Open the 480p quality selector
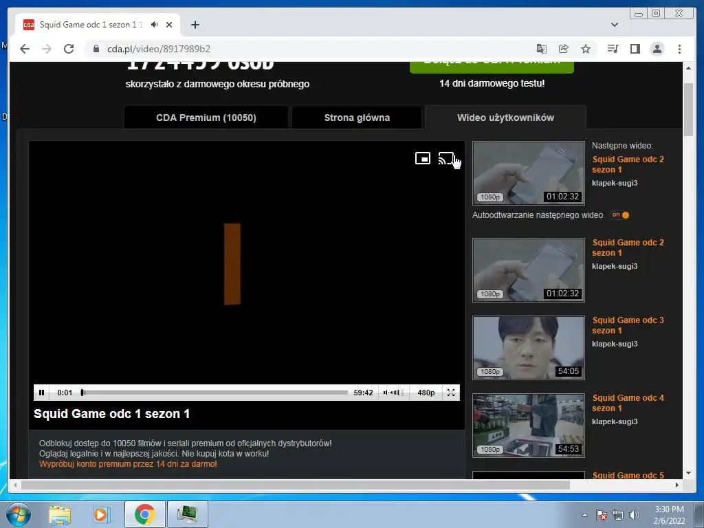 click(x=426, y=393)
